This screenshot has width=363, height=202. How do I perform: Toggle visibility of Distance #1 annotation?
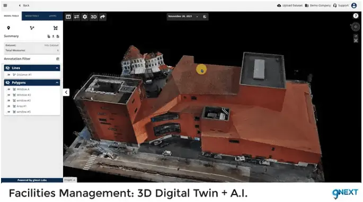(9, 75)
